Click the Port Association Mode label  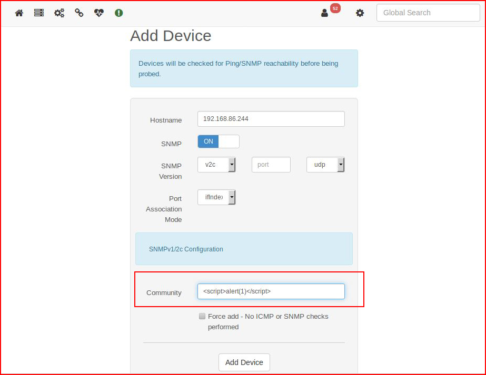(164, 209)
